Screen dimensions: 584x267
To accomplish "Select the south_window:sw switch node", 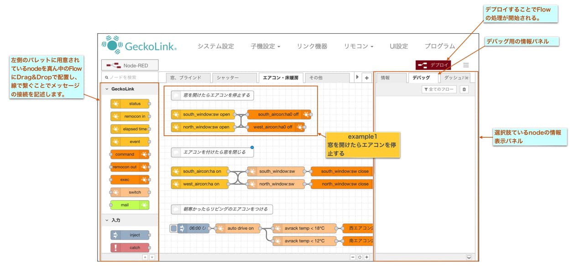I will click(x=276, y=171).
